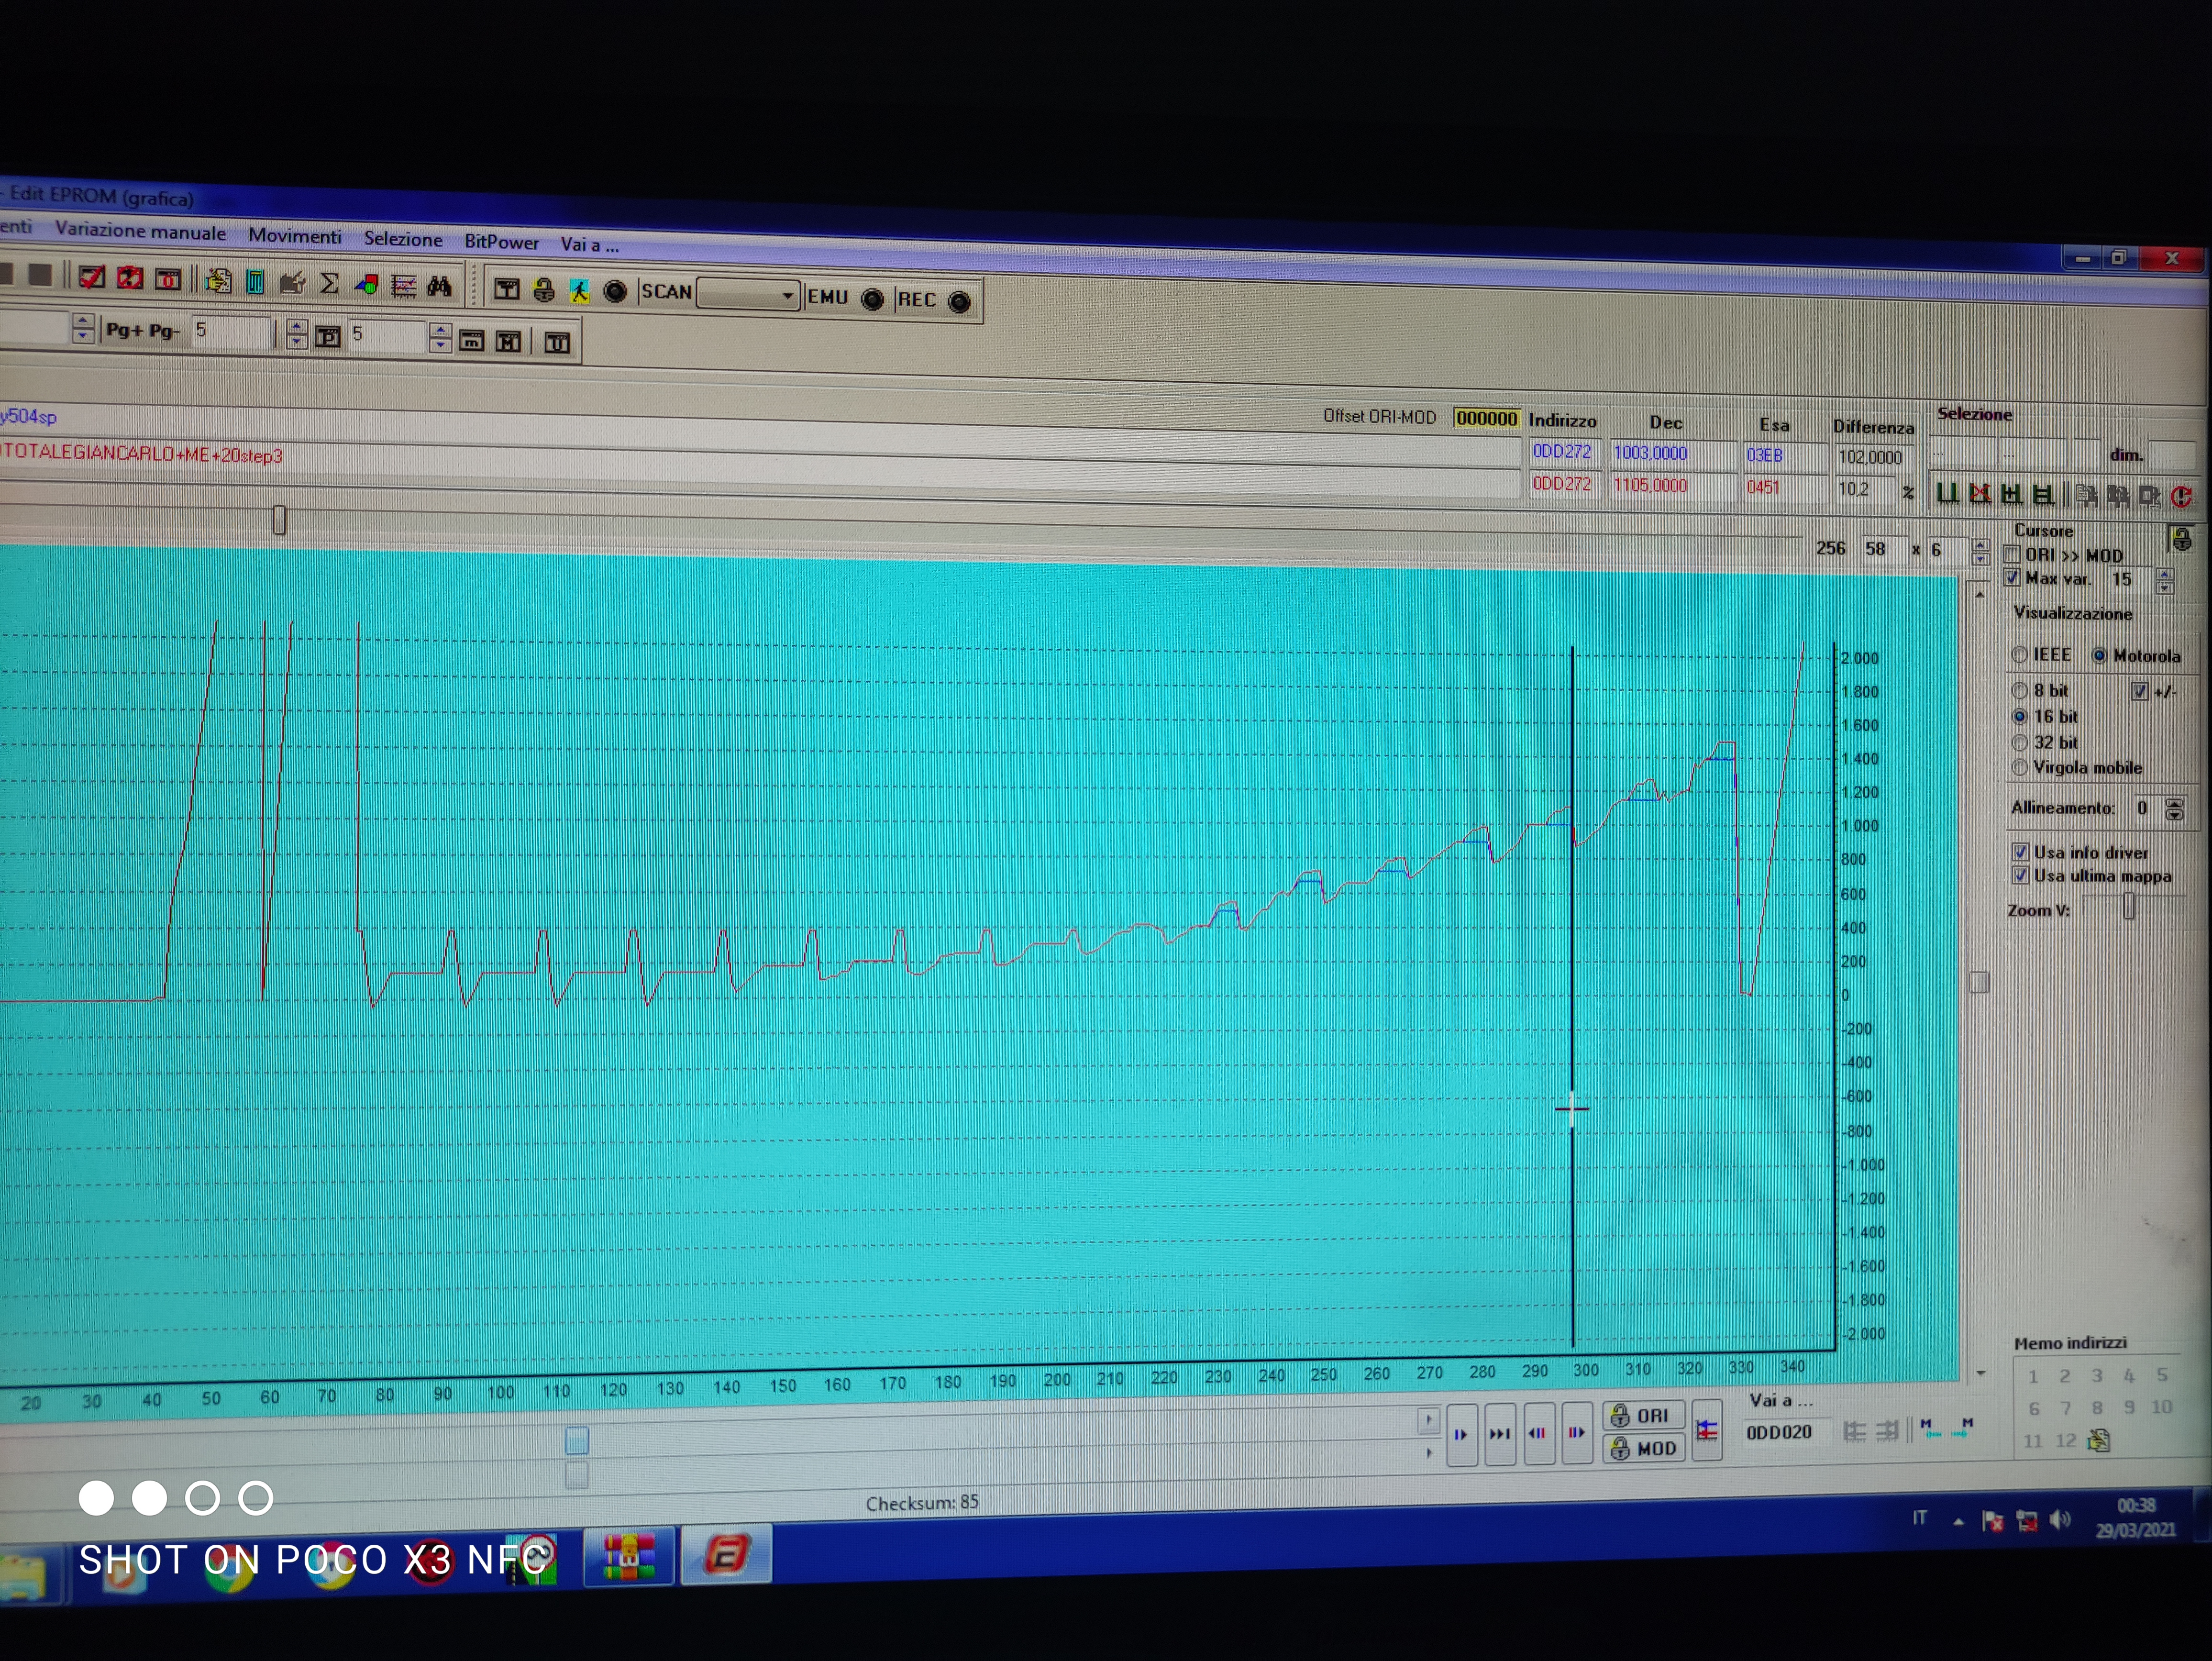The height and width of the screenshot is (1661, 2212).
Task: Click the slider handle above the graph
Action: [279, 520]
